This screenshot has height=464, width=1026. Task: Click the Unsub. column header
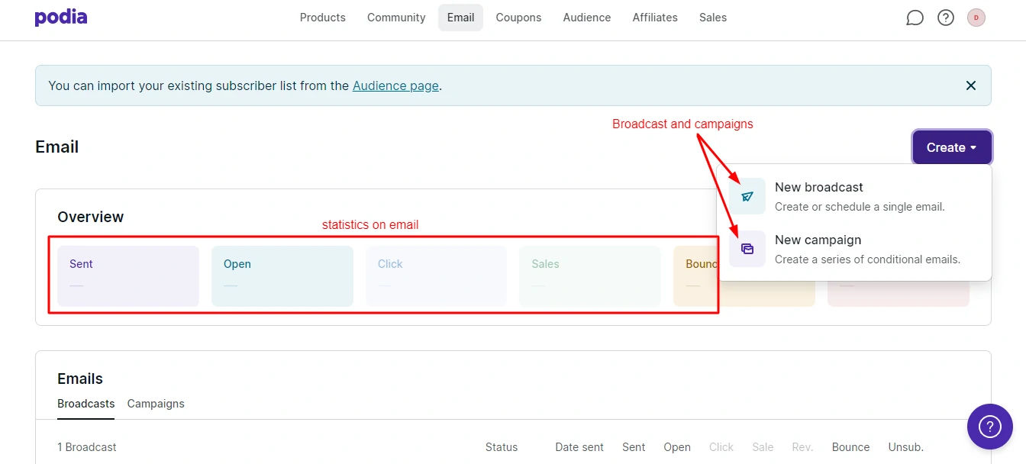906,447
